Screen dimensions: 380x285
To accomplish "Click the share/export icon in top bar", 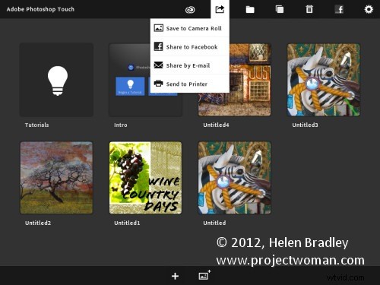I will [220, 9].
